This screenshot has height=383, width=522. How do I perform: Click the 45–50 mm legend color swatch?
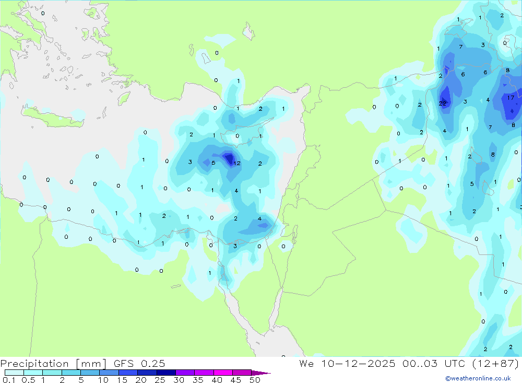pos(242,373)
